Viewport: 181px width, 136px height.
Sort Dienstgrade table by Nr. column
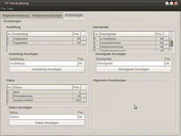pos(97,34)
